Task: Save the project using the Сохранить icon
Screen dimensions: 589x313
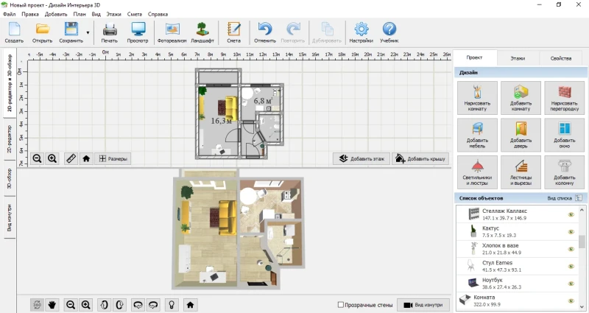Action: click(71, 32)
